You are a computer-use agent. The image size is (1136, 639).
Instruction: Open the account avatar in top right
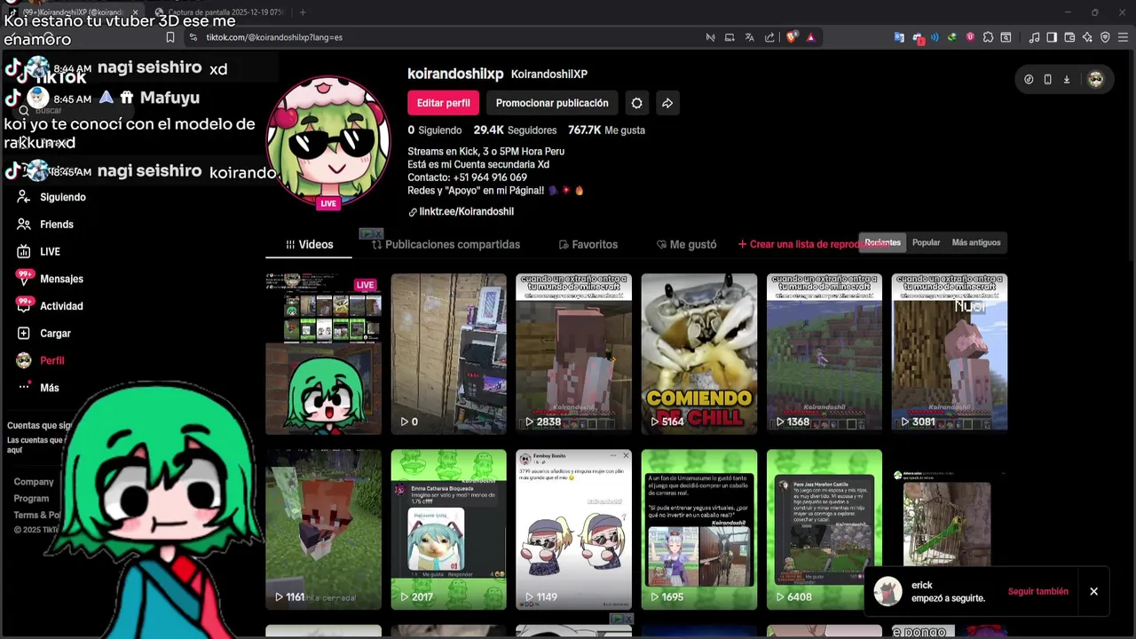[1096, 80]
